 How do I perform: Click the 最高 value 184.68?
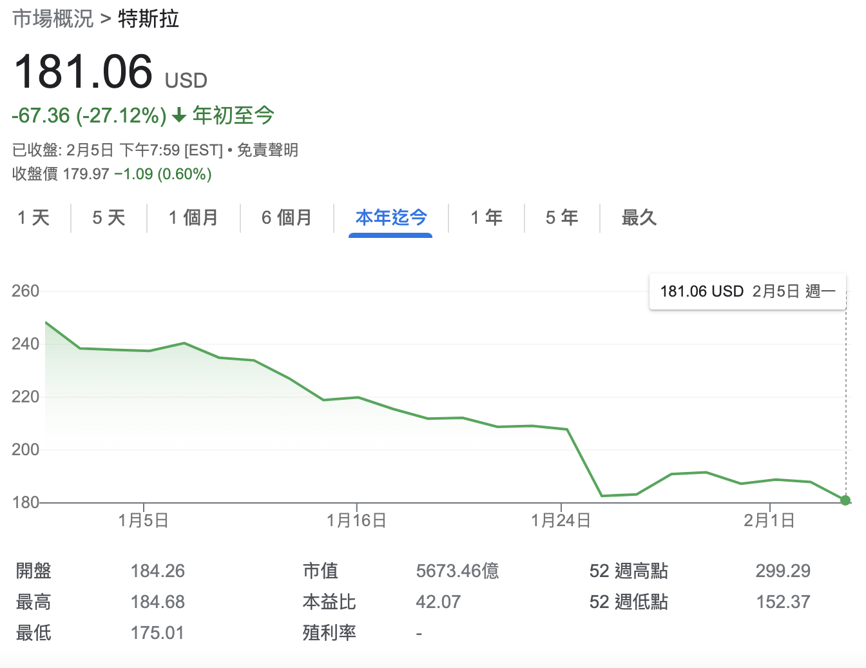(158, 602)
